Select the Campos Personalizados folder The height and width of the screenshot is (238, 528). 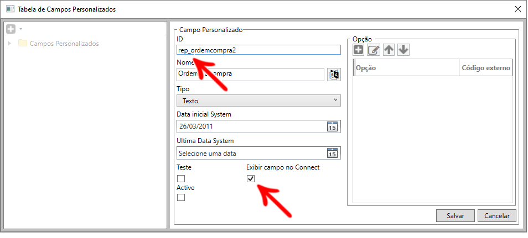58,44
